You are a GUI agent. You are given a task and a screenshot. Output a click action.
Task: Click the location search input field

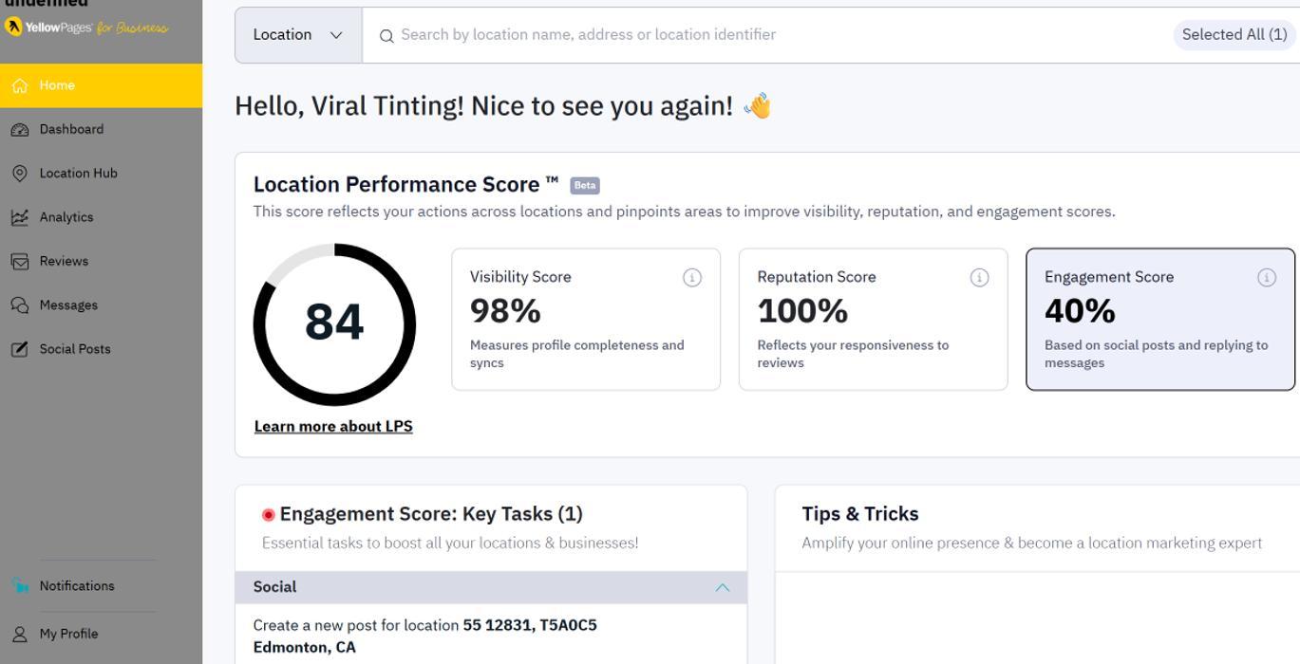pos(760,35)
